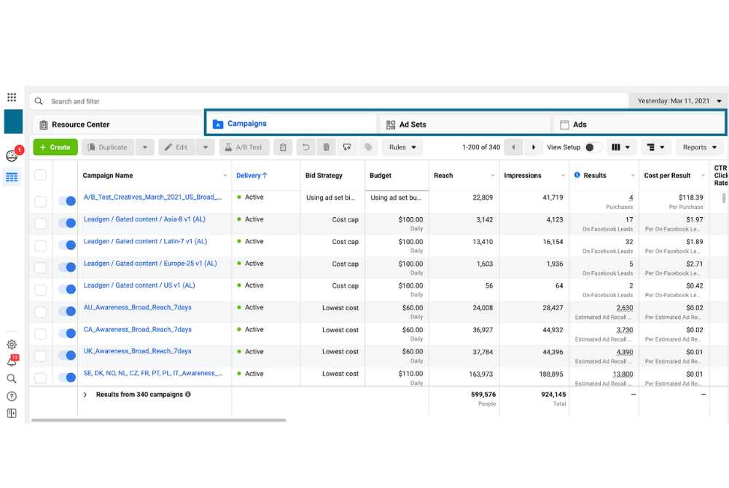Switch to the Ads tab
This screenshot has height=488, width=729.
click(x=639, y=125)
